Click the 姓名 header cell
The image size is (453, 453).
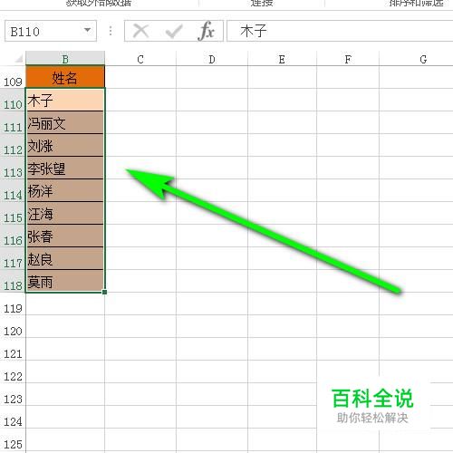65,77
